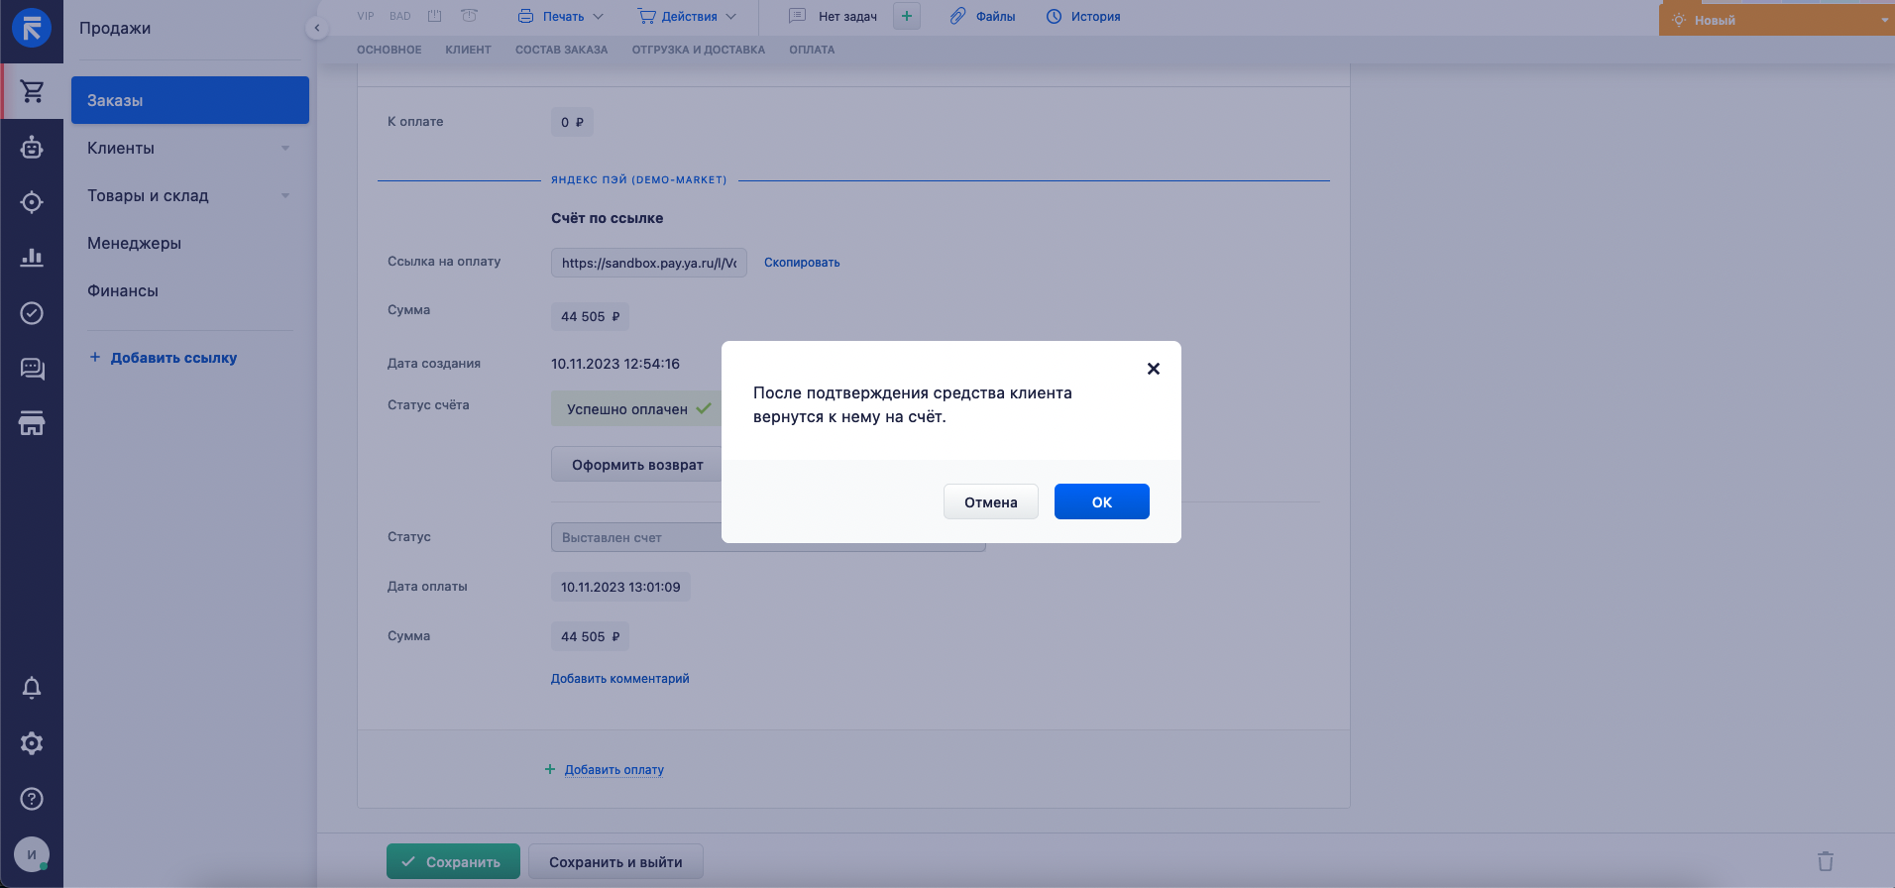Expand the Товары и склад menu arrow
The height and width of the screenshot is (888, 1895).
[x=285, y=196]
